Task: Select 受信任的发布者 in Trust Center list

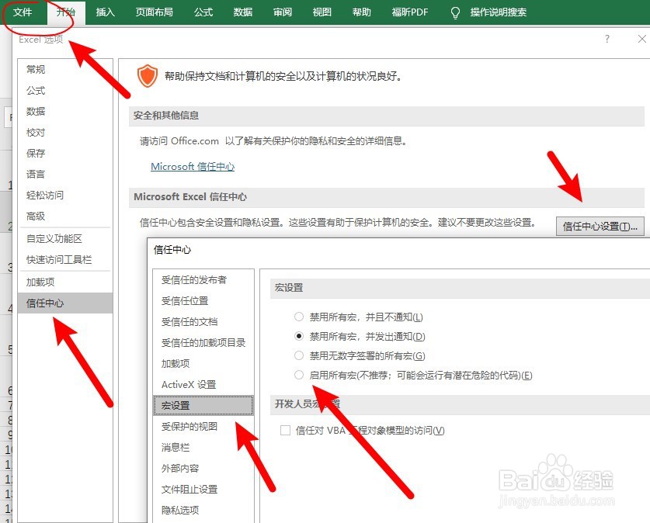Action: pos(203,280)
